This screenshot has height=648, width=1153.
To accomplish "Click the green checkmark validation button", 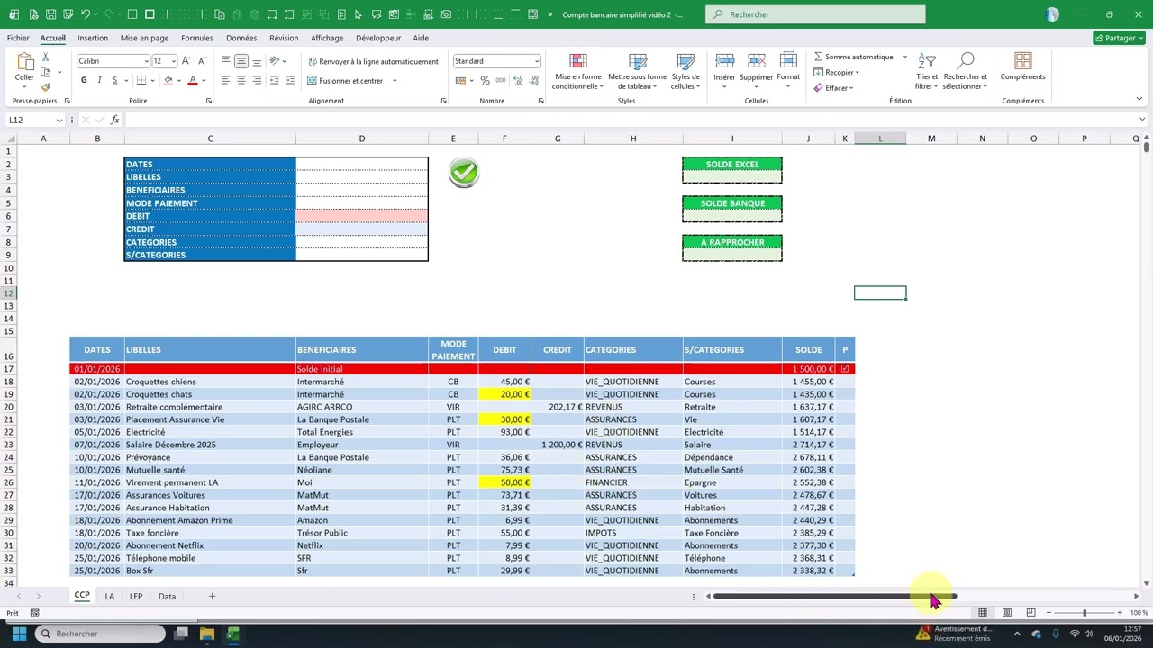I will (464, 172).
